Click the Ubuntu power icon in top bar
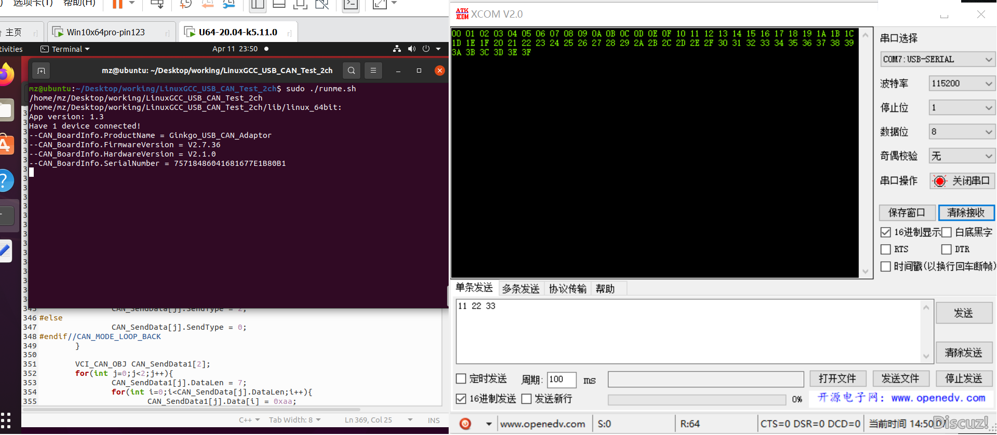 (x=426, y=49)
